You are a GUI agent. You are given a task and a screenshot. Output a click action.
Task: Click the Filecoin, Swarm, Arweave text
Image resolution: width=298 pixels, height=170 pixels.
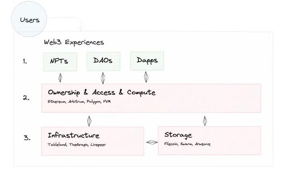click(188, 144)
